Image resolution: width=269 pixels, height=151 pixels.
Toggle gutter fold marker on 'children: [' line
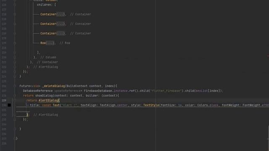(15, 5)
